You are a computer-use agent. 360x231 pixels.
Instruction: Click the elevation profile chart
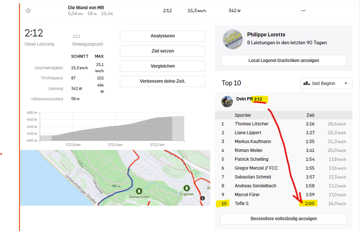tap(112, 128)
